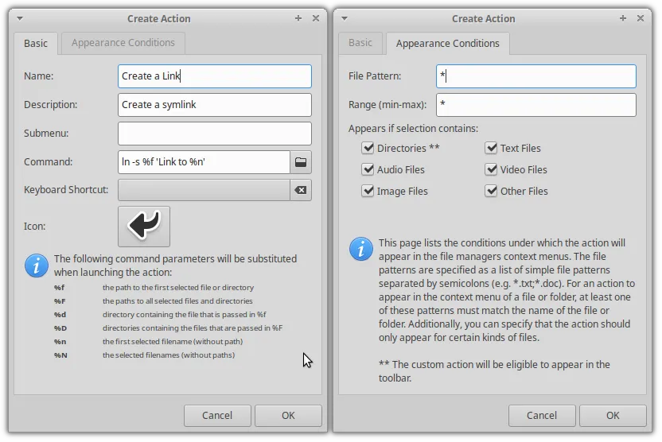Uncheck the Other Files option
Screen dimensions: 662x442
pos(491,191)
